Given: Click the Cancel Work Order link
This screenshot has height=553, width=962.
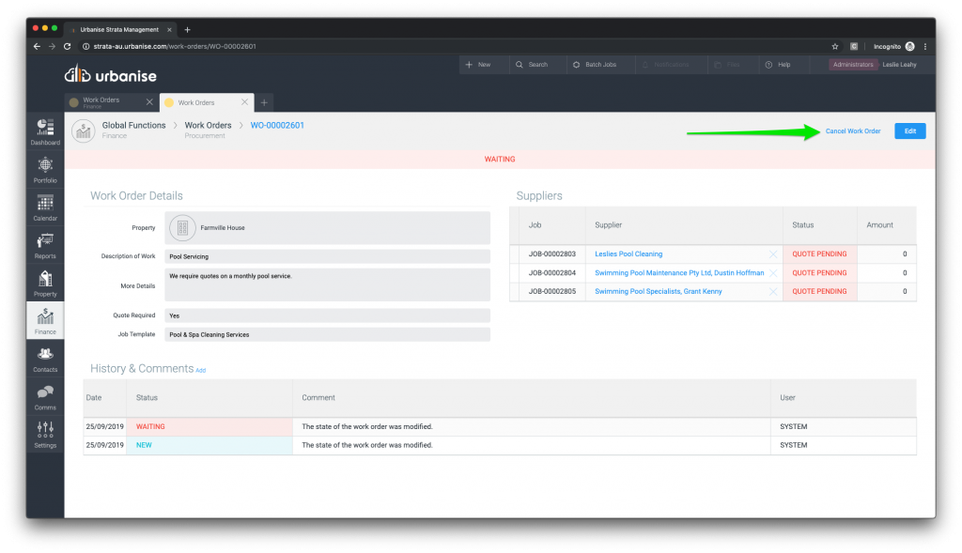Looking at the screenshot, I should [x=852, y=131].
